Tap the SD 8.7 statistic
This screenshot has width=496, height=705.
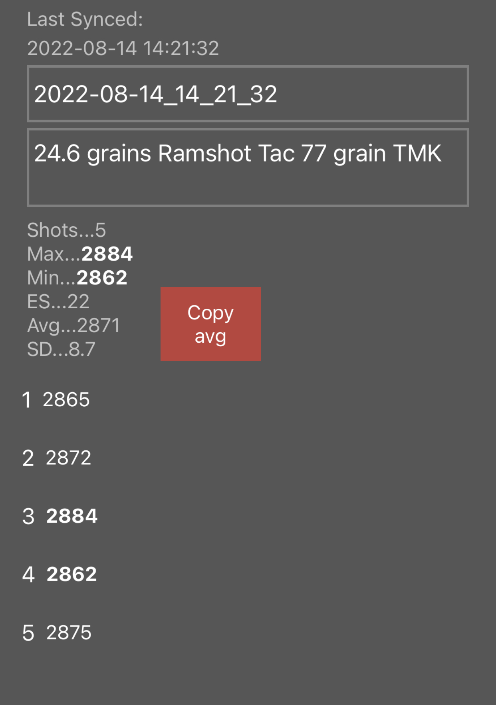click(x=61, y=349)
